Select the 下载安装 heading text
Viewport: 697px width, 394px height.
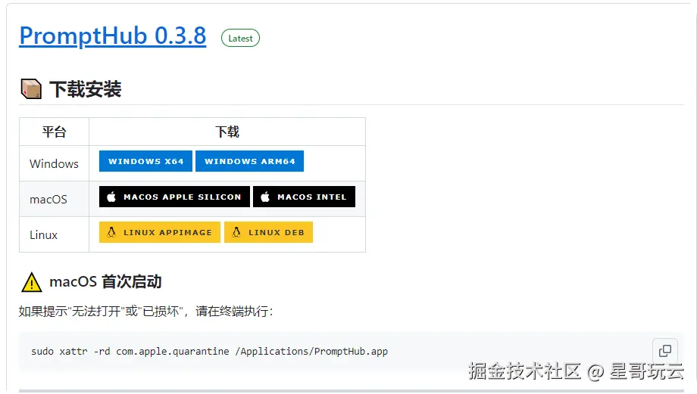tap(86, 89)
